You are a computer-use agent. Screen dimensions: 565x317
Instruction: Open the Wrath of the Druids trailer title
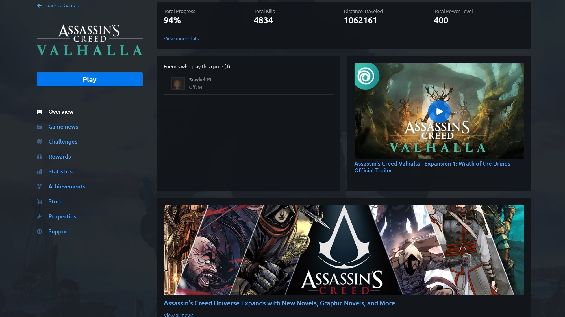(x=433, y=167)
